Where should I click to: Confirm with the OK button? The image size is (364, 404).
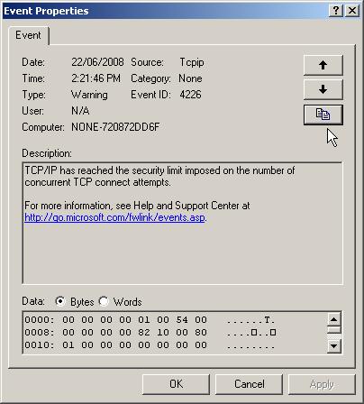tap(176, 384)
